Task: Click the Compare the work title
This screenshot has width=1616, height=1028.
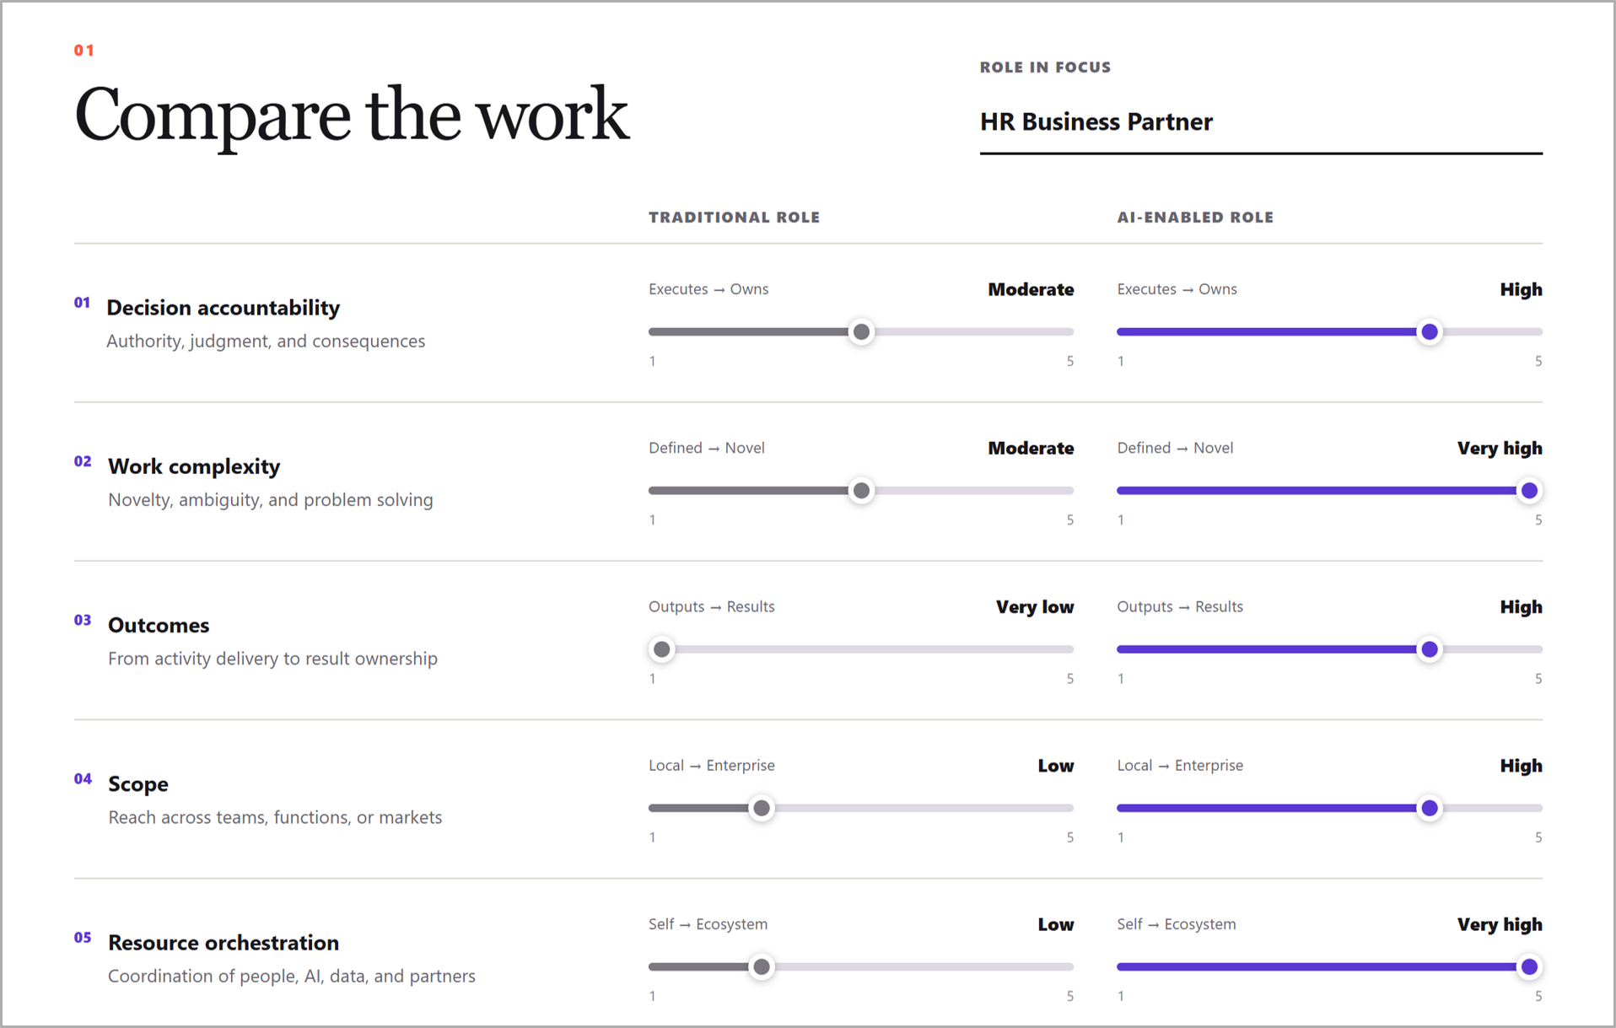Action: click(x=352, y=115)
